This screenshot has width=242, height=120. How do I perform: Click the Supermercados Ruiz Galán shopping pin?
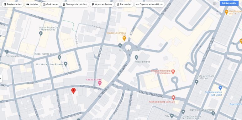pyautogui.click(x=220, y=88)
